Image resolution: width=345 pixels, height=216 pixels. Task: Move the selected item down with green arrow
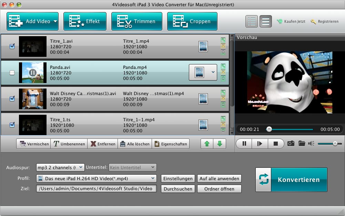click(x=220, y=144)
